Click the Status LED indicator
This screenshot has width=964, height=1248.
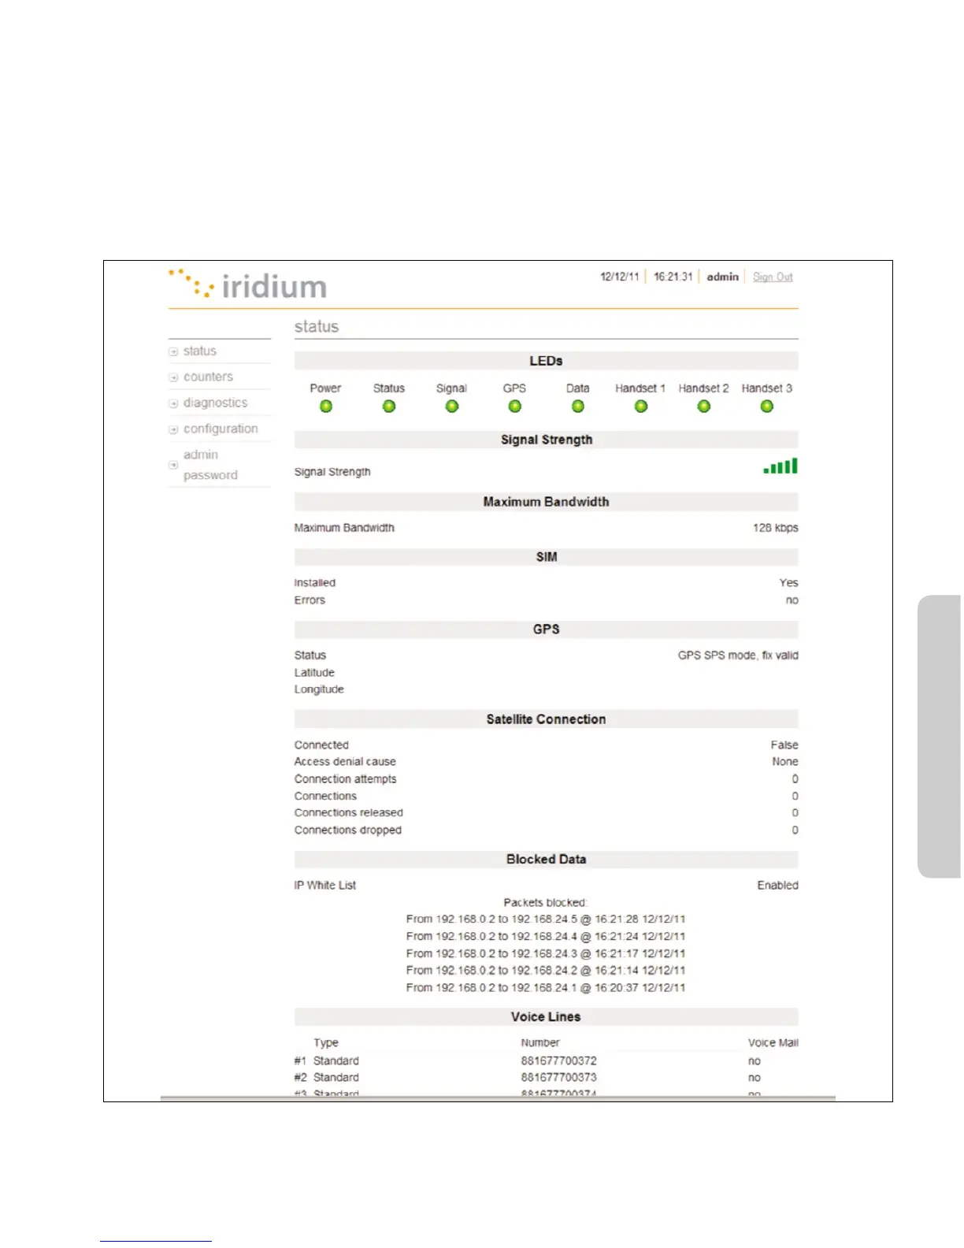(x=389, y=407)
